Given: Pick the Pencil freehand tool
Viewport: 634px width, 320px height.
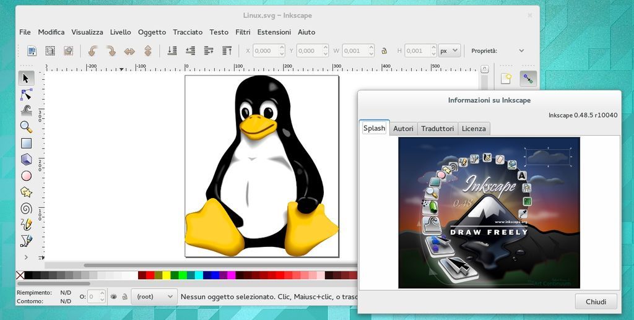Looking at the screenshot, I should (x=26, y=224).
